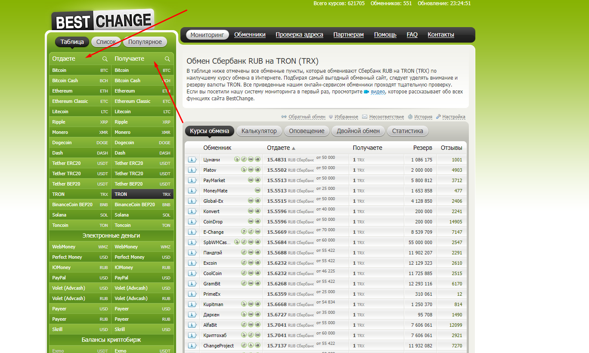
Task: Choose Toncoin in the Отдаете column
Action: click(x=80, y=225)
